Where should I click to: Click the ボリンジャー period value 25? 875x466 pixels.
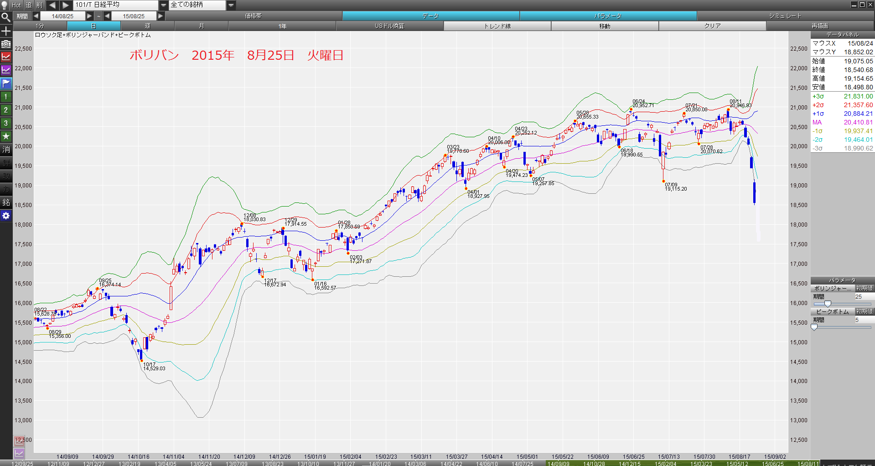[x=859, y=296]
